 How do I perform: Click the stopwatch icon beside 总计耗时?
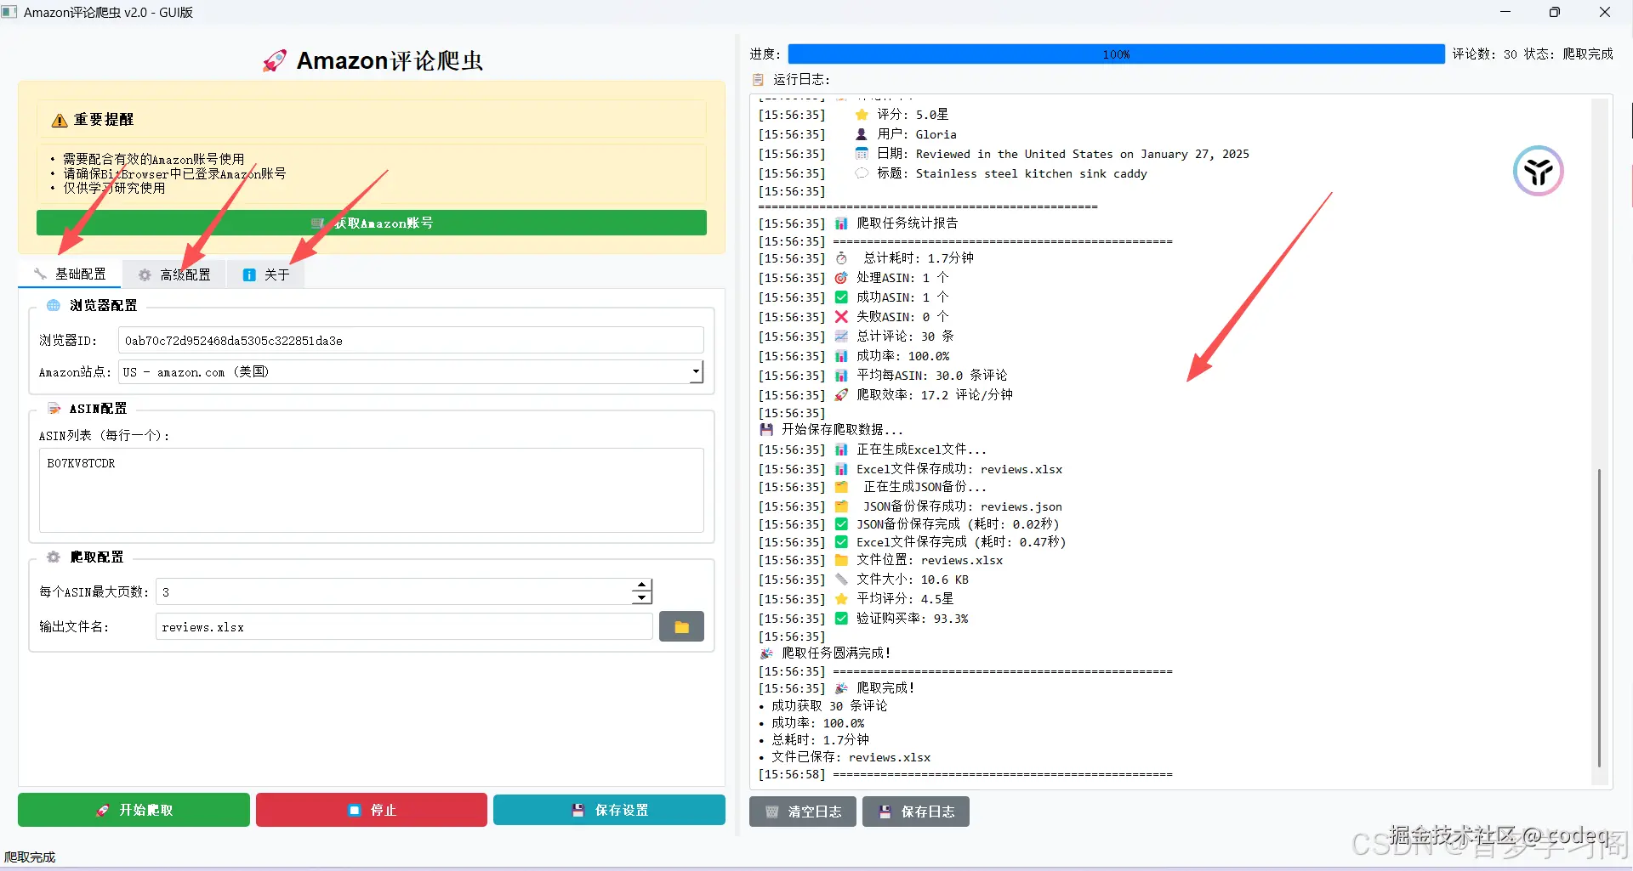click(841, 258)
